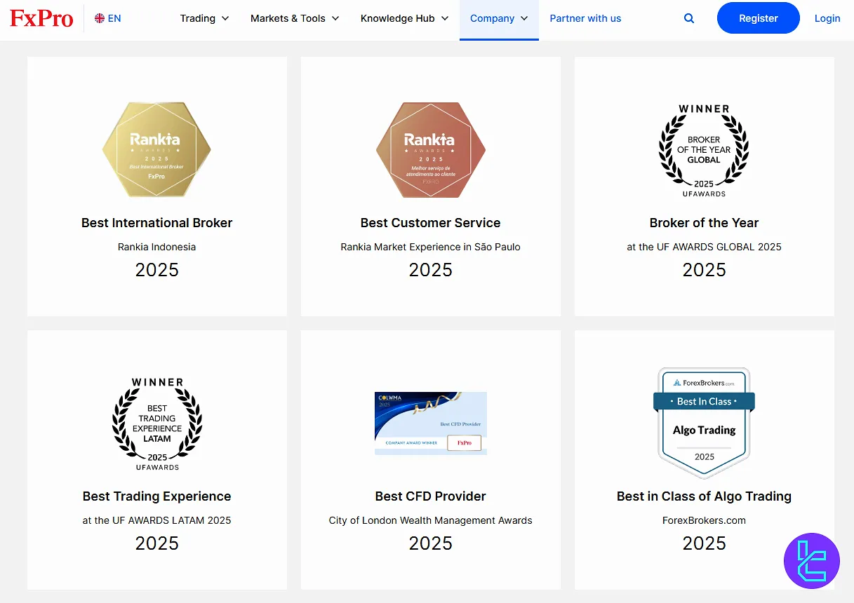The width and height of the screenshot is (854, 603).
Task: Click the gold Rankia Best International Broker badge
Action: tap(156, 149)
